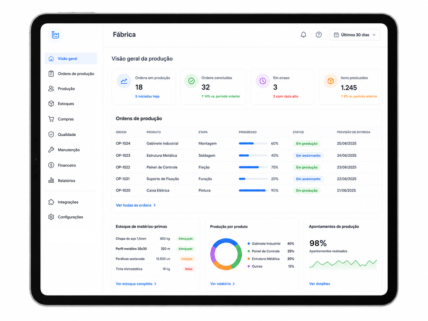The width and height of the screenshot is (428, 321).
Task: Select Visão geral in the sidebar
Action: click(71, 59)
